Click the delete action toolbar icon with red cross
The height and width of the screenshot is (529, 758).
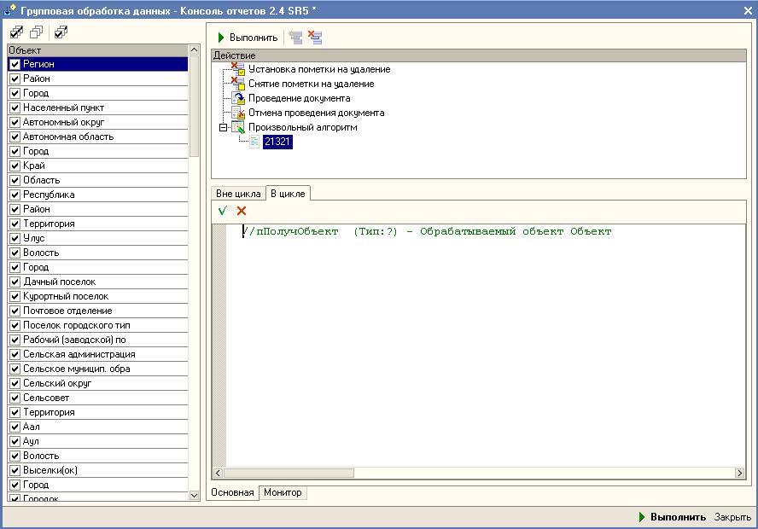point(315,38)
